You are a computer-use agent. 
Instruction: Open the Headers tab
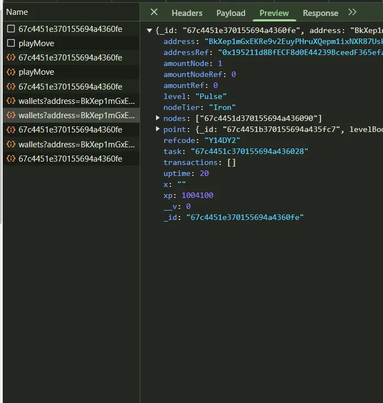pos(187,13)
